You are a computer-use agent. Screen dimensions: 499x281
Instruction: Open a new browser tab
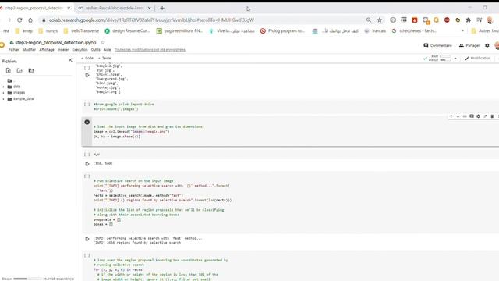click(162, 8)
